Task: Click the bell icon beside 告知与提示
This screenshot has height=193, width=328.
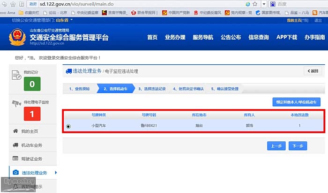Action: coord(15,186)
